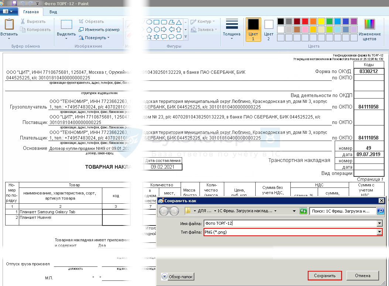Expand the shapes gallery more arrow
Viewport: 389px width, 286px height.
[x=185, y=37]
